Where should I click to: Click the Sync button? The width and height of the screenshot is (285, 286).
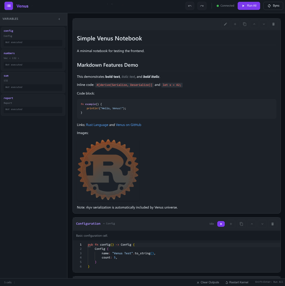273,6
